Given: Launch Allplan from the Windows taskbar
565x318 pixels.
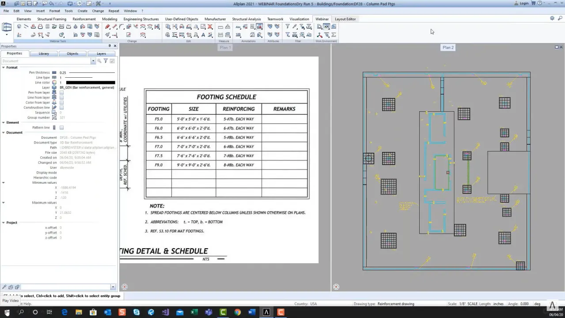Looking at the screenshot, I should pos(265,313).
